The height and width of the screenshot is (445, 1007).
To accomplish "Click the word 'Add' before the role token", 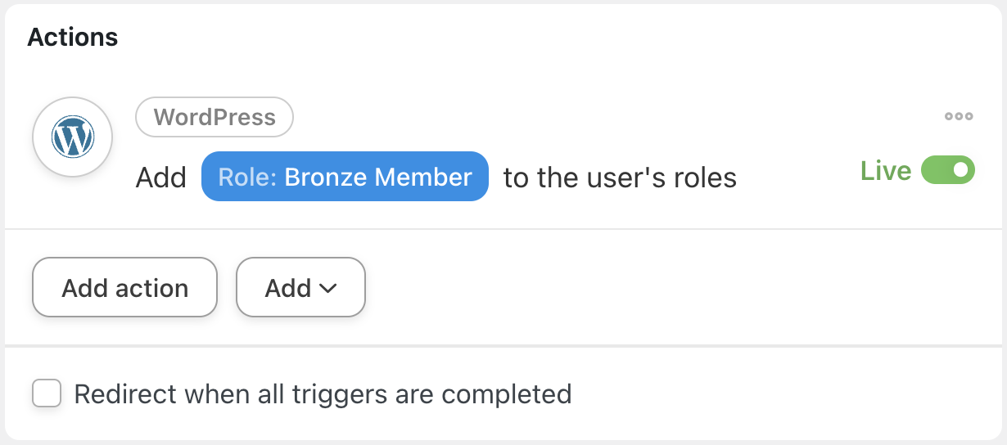I will tap(161, 178).
